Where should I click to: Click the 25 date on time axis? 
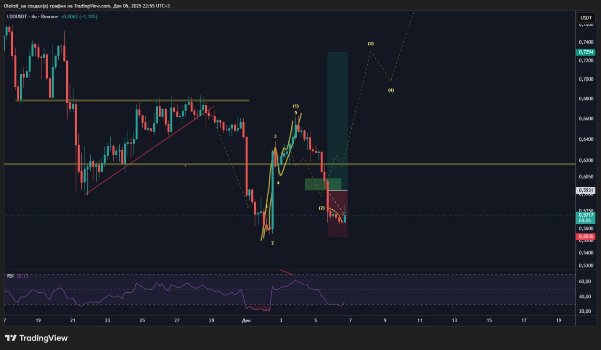point(142,320)
